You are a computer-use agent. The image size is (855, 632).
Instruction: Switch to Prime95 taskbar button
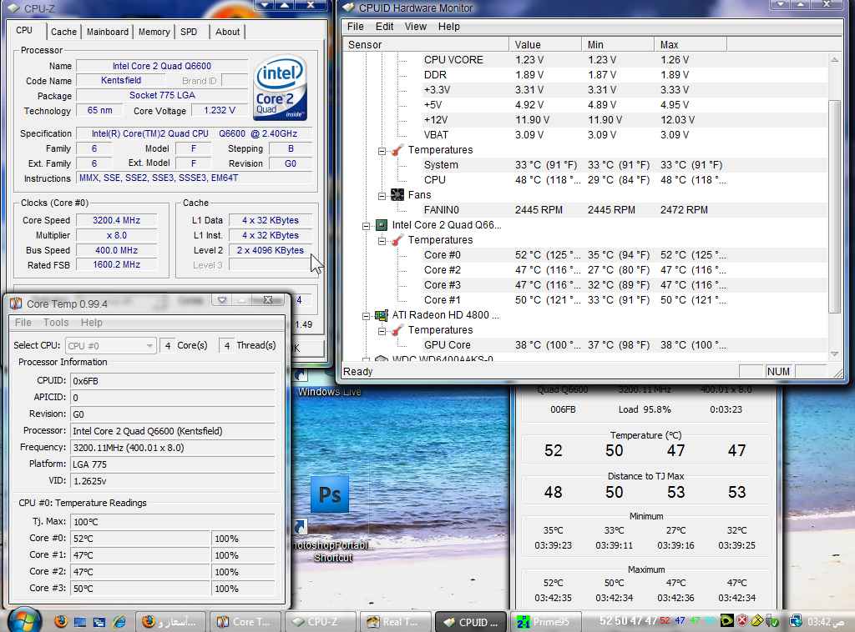point(544,622)
